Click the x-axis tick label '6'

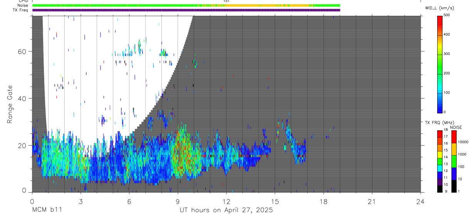129,201
